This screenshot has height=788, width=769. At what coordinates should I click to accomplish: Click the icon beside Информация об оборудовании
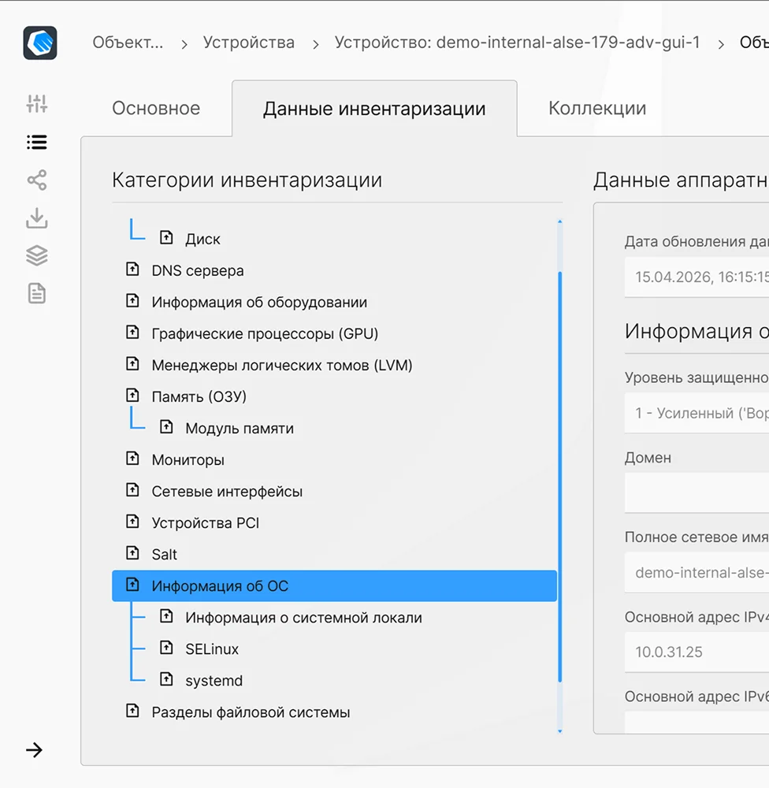point(132,300)
